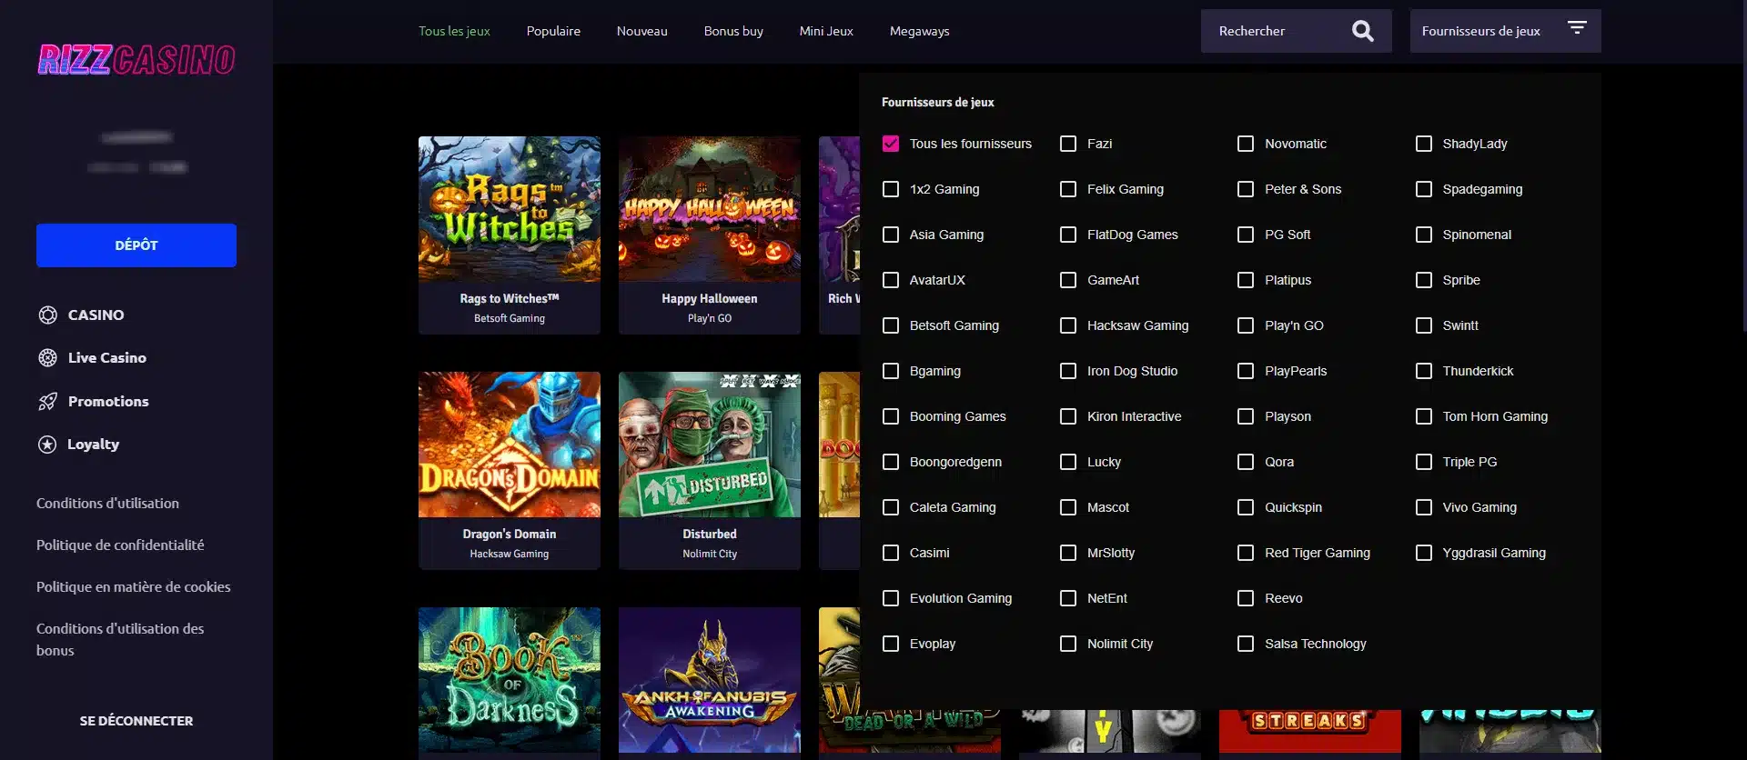Enable the Asia Gaming checkbox
Screen dimensions: 1747x760
pyautogui.click(x=891, y=235)
